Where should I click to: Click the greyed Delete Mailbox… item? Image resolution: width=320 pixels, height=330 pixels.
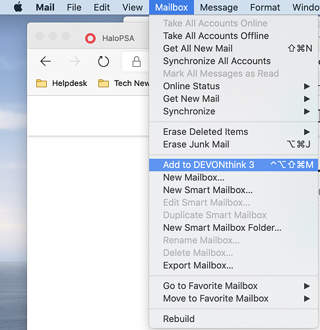pos(234,253)
